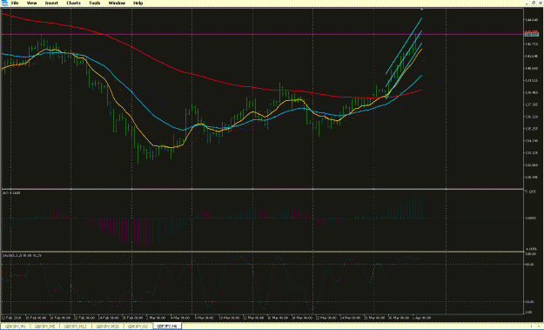Select the active GBPJPY,H6 chart tab
The height and width of the screenshot is (330, 544).
167,327
